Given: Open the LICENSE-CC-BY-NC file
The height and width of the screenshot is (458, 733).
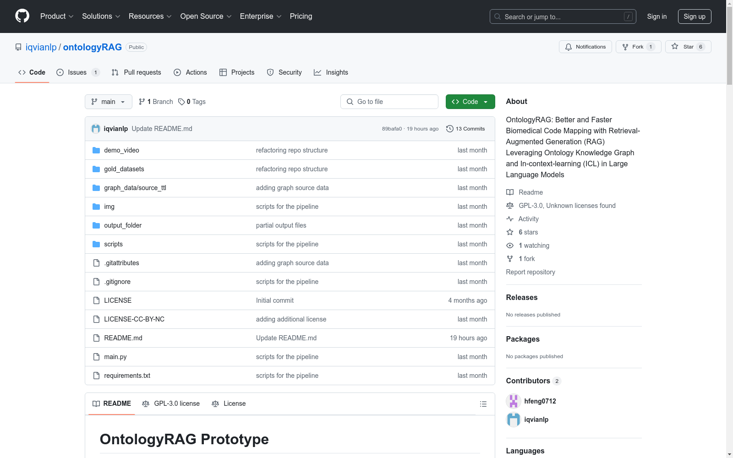Looking at the screenshot, I should pos(134,319).
